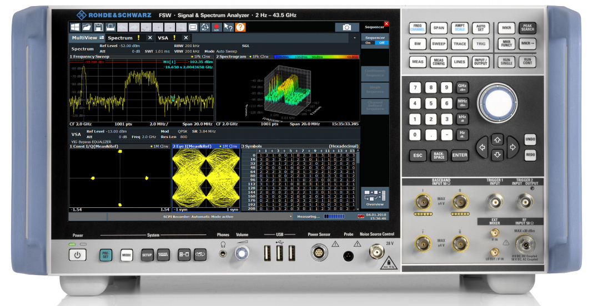Click the Volume knob on front panel
This screenshot has height=306, width=598.
pyautogui.click(x=242, y=254)
